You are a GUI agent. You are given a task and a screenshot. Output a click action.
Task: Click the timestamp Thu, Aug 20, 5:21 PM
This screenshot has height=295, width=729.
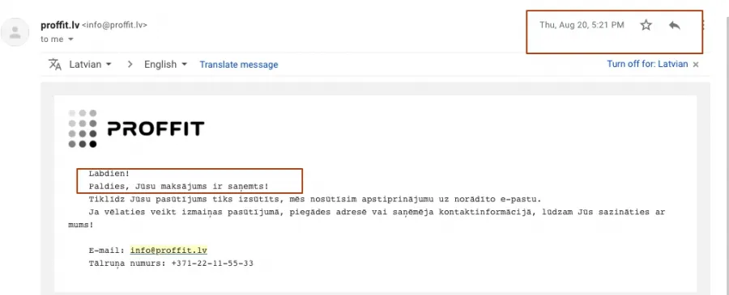click(x=582, y=25)
